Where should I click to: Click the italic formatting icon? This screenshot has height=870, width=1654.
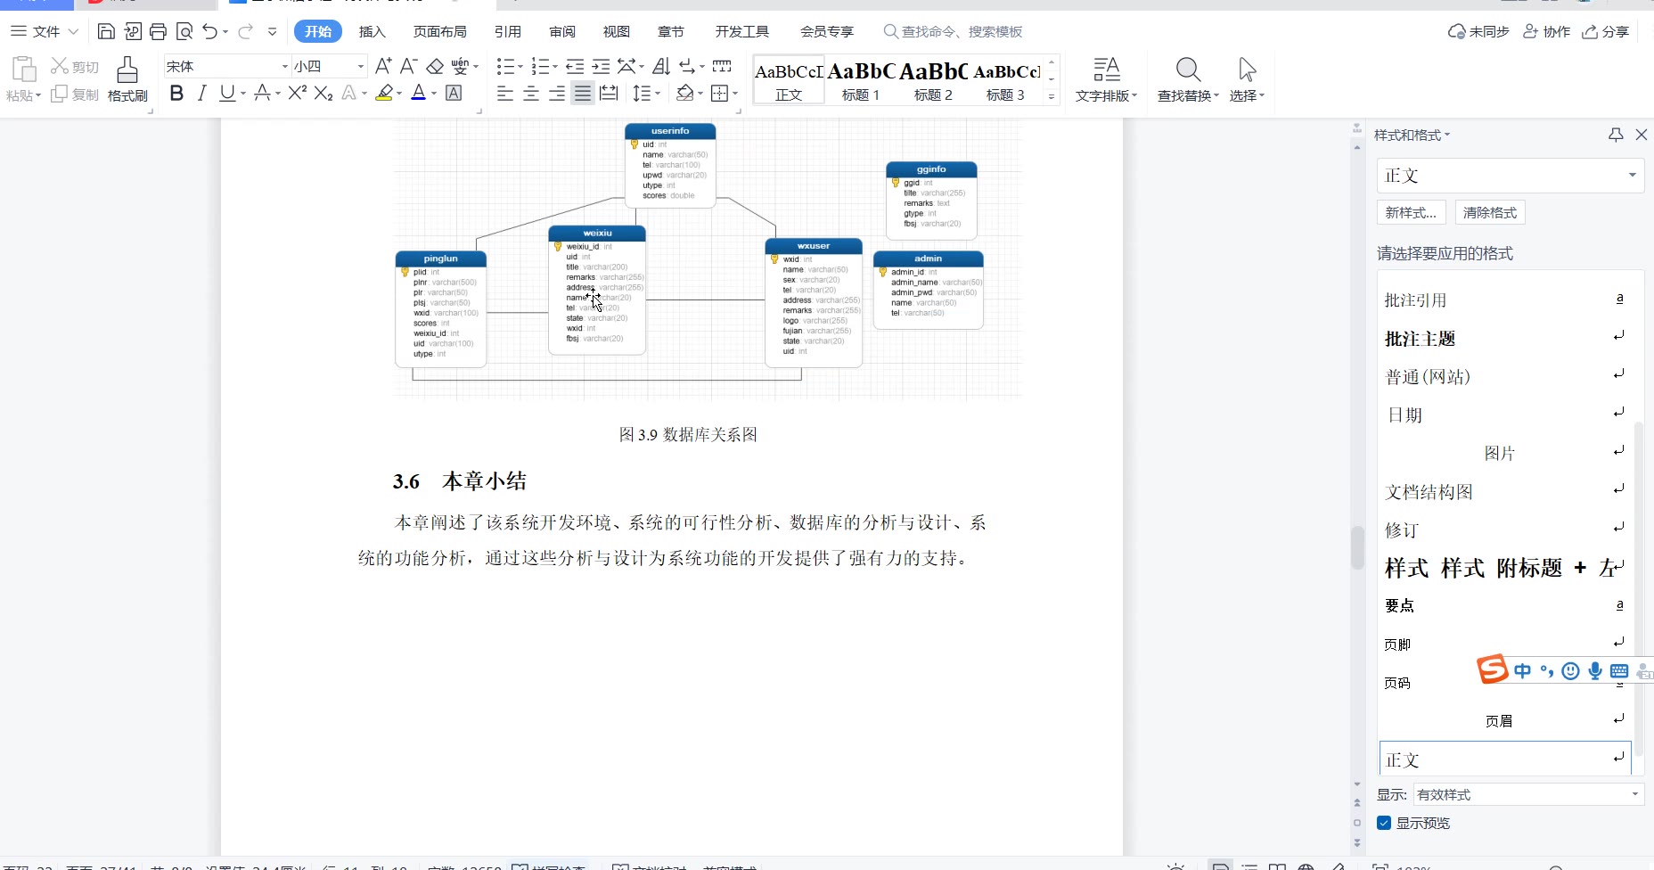click(201, 94)
